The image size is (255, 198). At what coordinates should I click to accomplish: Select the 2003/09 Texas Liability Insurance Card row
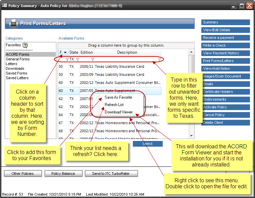coord(110,75)
